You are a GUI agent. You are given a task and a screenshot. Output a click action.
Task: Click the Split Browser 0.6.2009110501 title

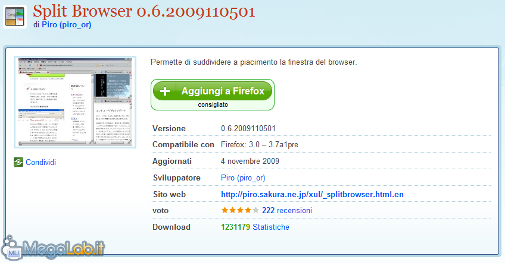coord(144,11)
